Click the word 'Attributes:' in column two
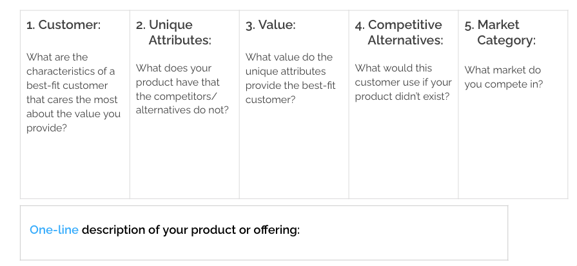The width and height of the screenshot is (577, 266). (180, 40)
